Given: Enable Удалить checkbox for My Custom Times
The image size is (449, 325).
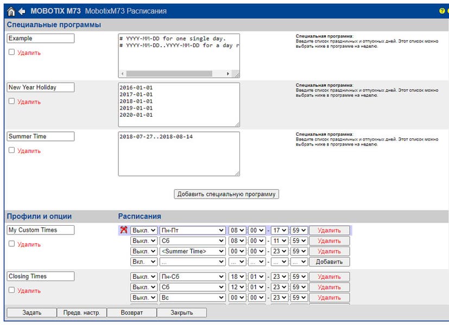Looking at the screenshot, I should click(x=11, y=244).
